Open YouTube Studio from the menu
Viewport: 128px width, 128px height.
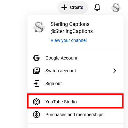pos(75,101)
